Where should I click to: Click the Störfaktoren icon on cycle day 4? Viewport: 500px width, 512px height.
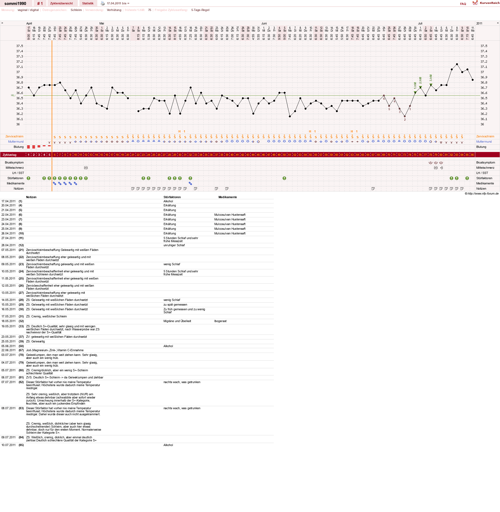[x=44, y=178]
